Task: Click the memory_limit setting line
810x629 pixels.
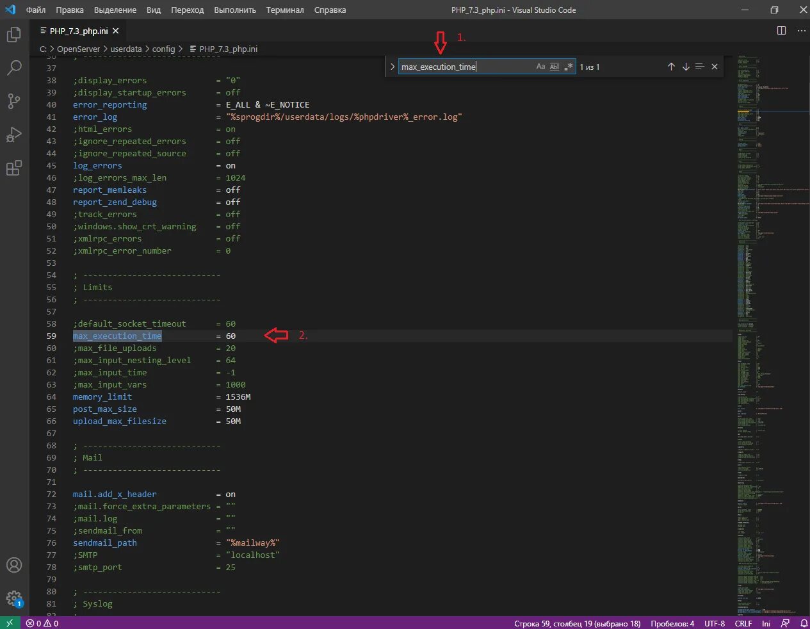Action: pyautogui.click(x=102, y=396)
